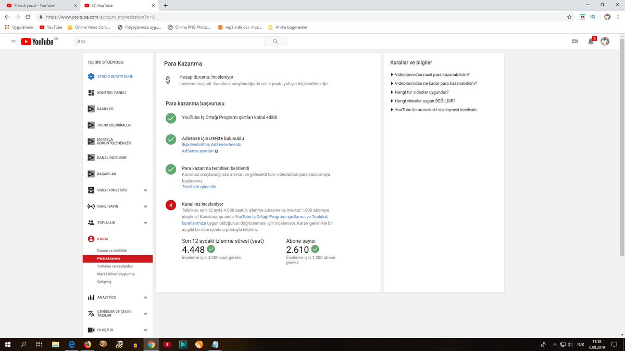This screenshot has height=351, width=625.
Task: Open Yükleme varsayılanları
Action: [115, 266]
